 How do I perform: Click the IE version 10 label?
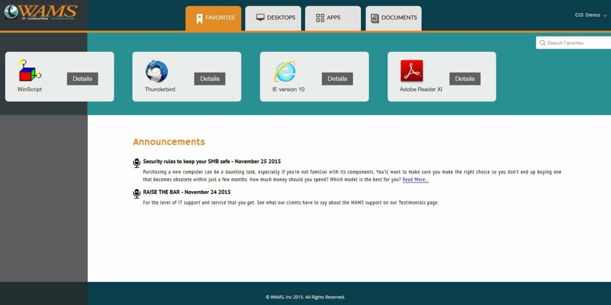pyautogui.click(x=288, y=89)
